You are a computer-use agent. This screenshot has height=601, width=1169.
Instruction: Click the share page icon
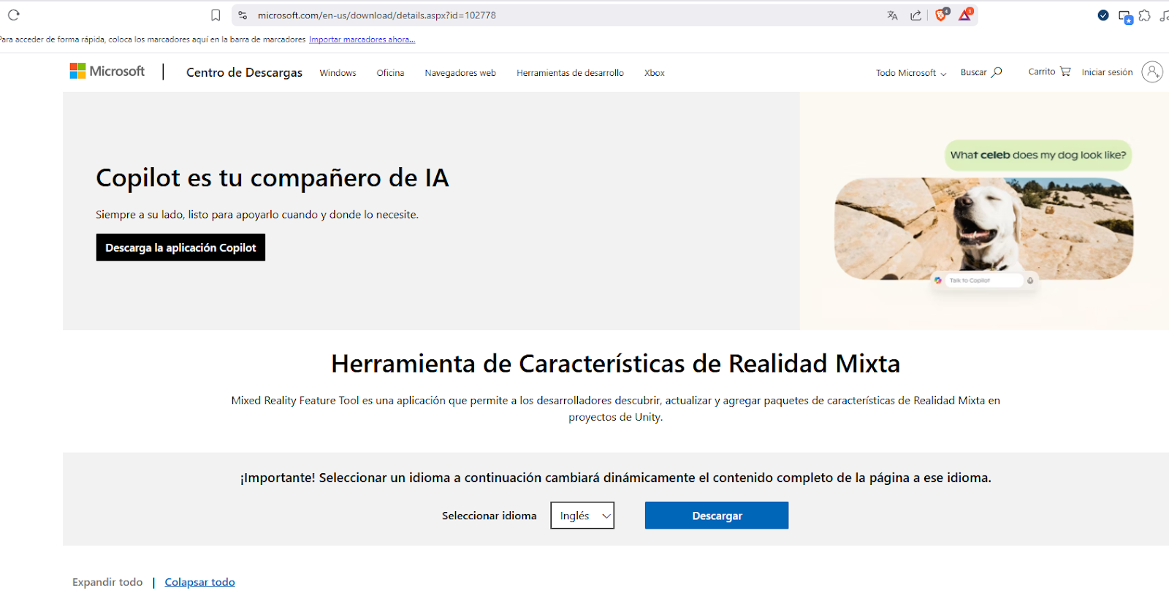click(915, 15)
